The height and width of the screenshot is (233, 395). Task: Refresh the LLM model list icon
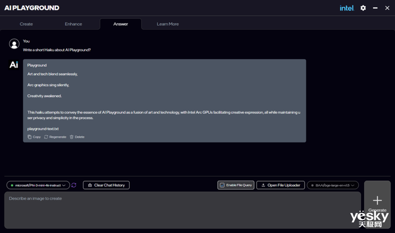pyautogui.click(x=74, y=185)
